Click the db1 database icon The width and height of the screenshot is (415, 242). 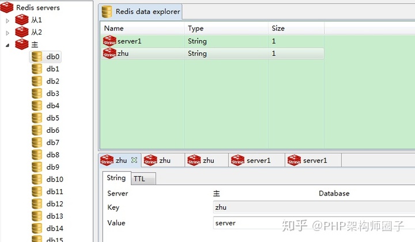37,69
